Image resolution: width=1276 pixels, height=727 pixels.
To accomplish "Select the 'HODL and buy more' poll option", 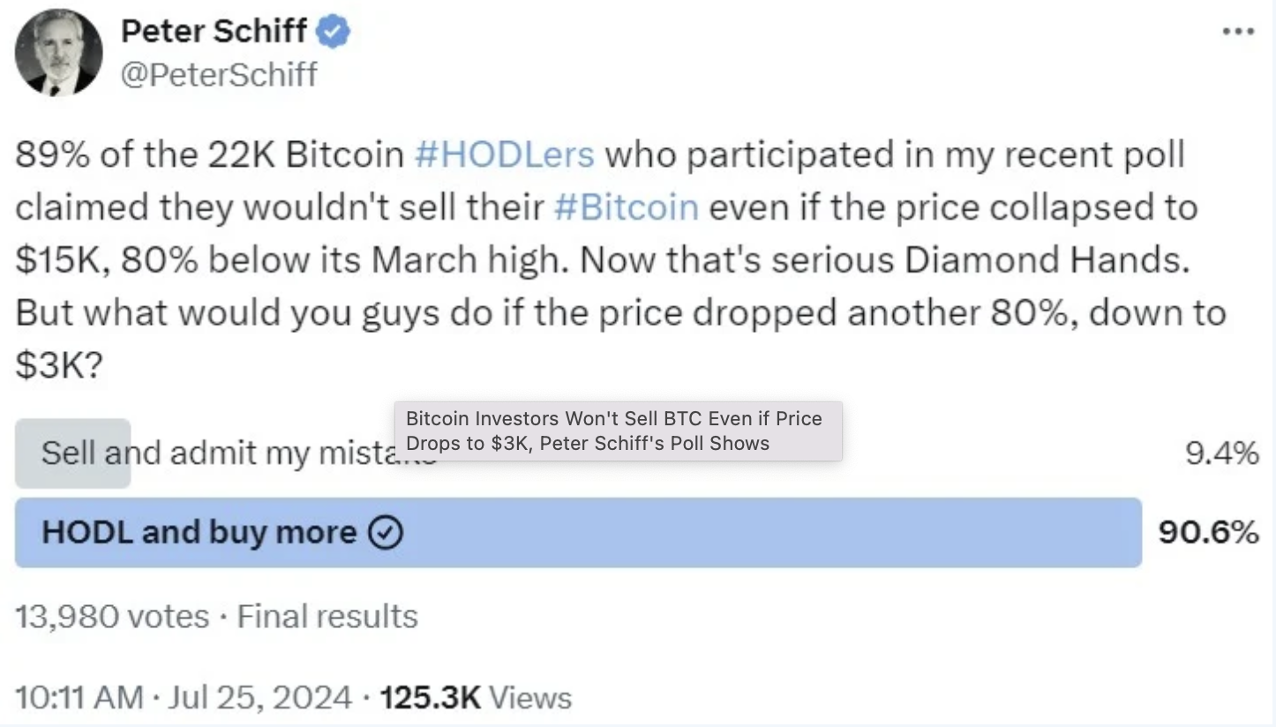I will coord(199,533).
